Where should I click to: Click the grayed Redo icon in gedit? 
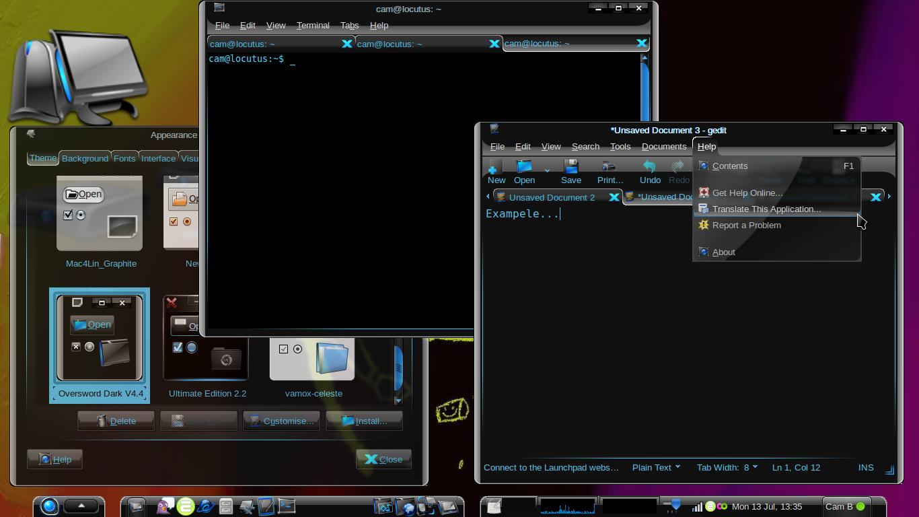tap(678, 166)
